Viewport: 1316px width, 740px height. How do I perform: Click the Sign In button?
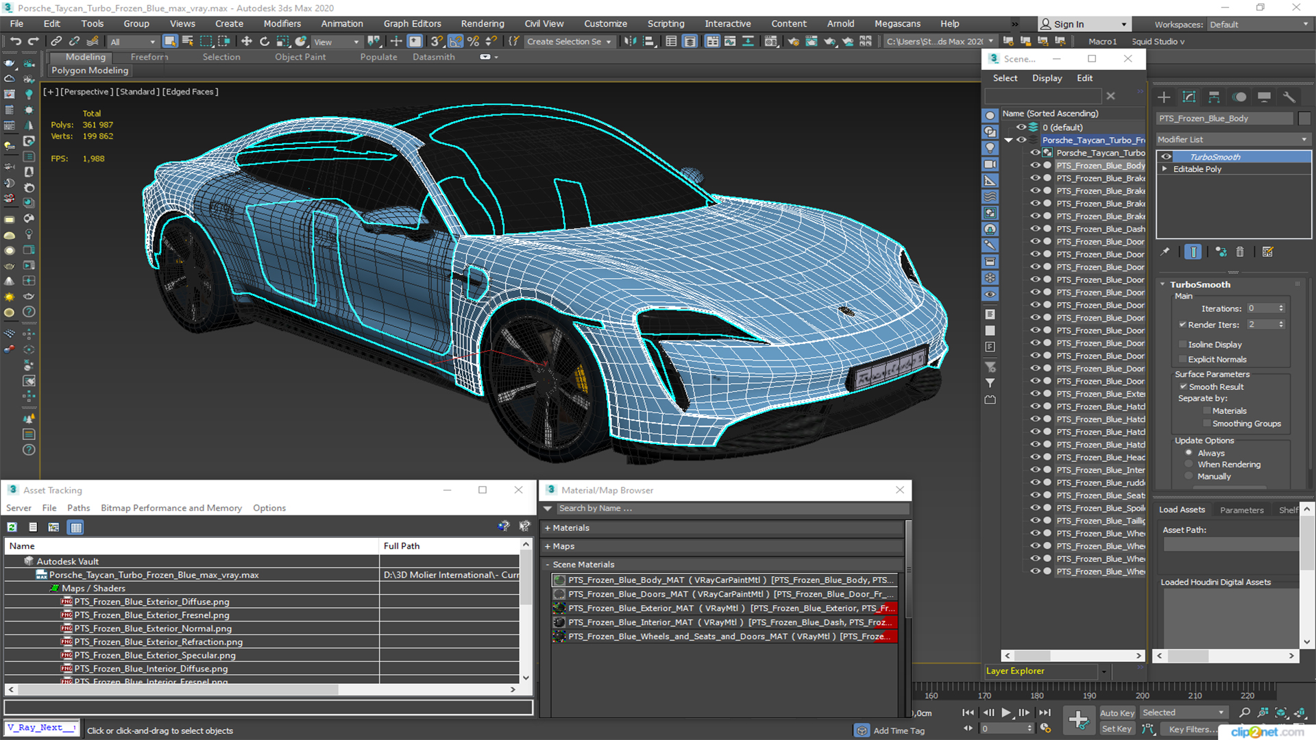[x=1084, y=24]
